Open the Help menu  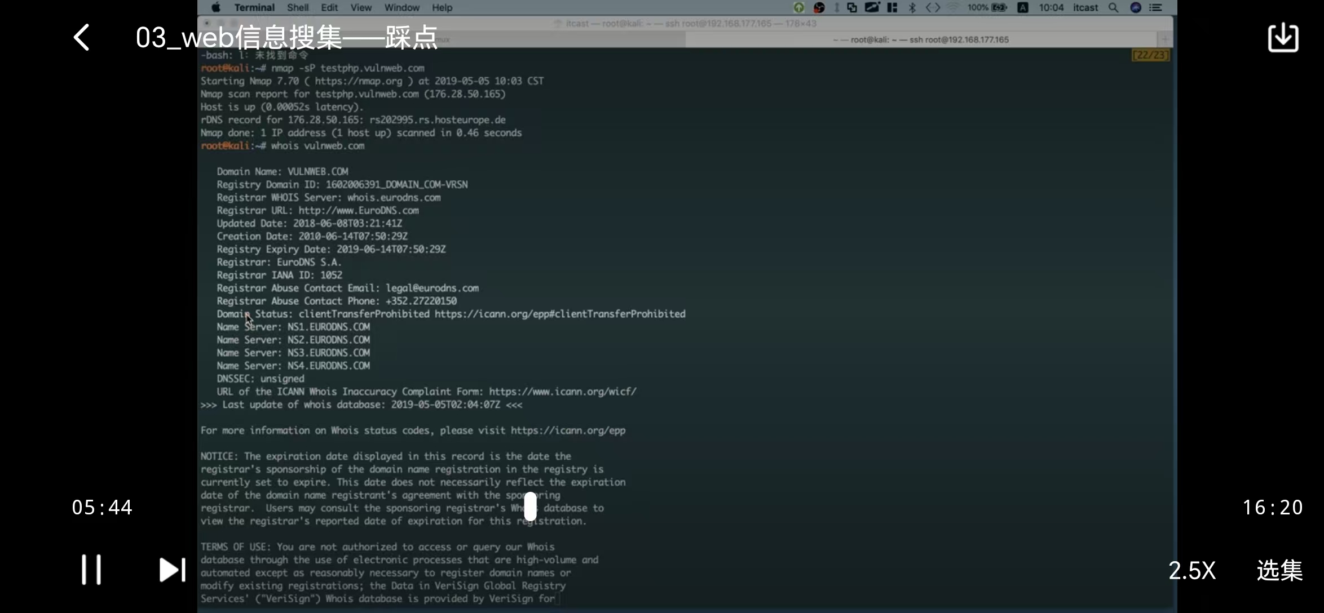click(442, 7)
